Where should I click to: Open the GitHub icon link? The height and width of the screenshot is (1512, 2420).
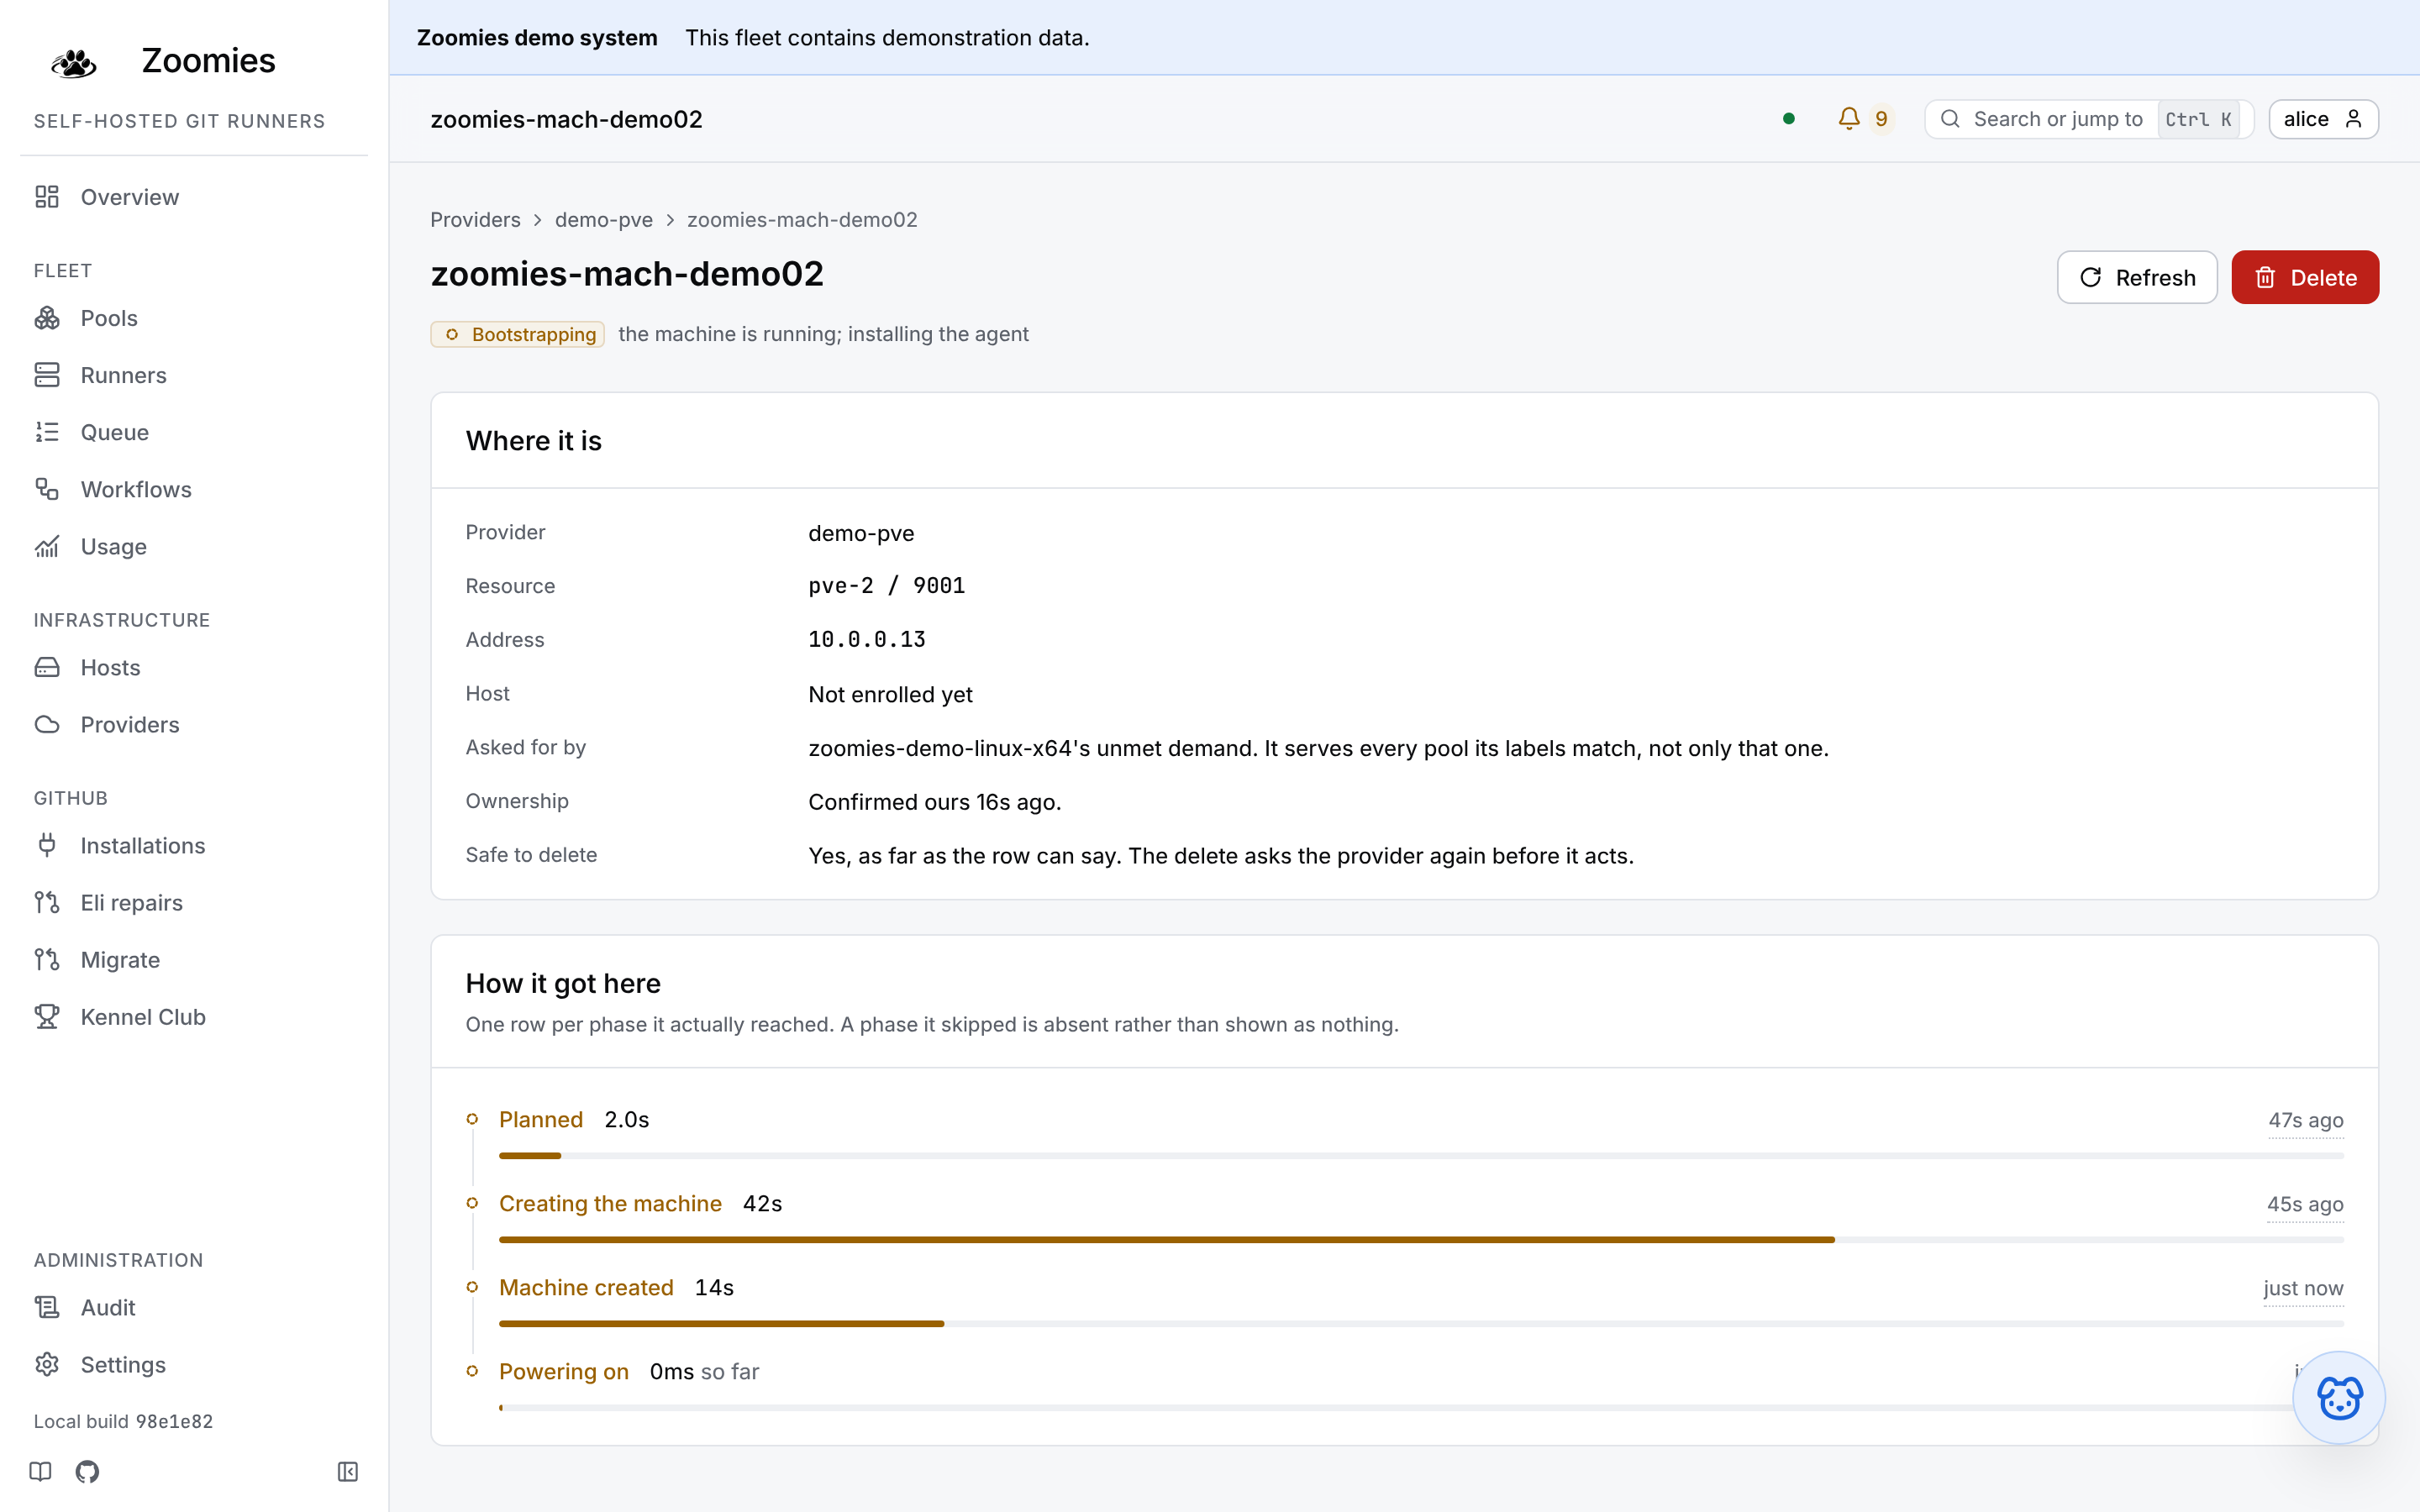pos(87,1471)
